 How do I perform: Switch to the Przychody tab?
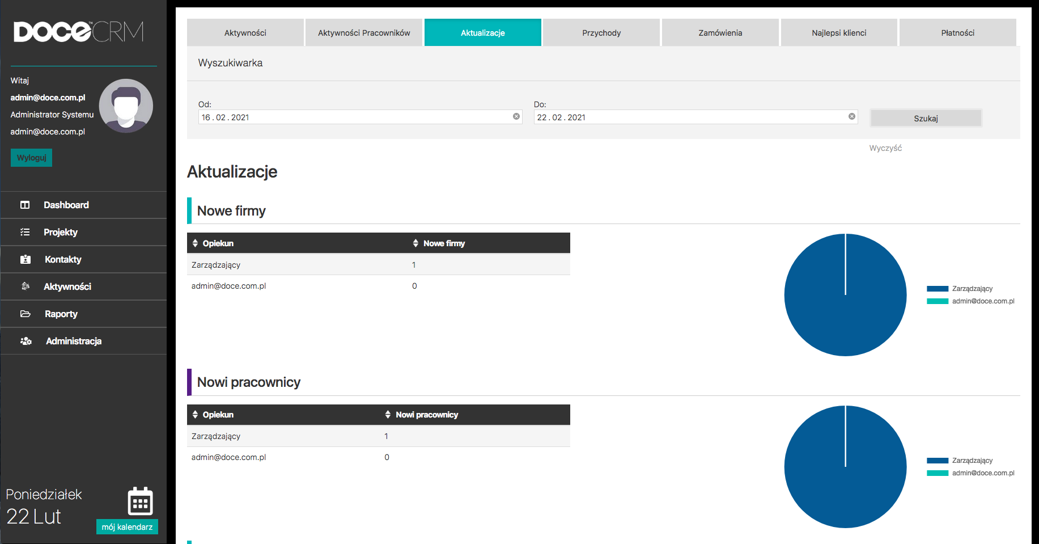(x=601, y=33)
